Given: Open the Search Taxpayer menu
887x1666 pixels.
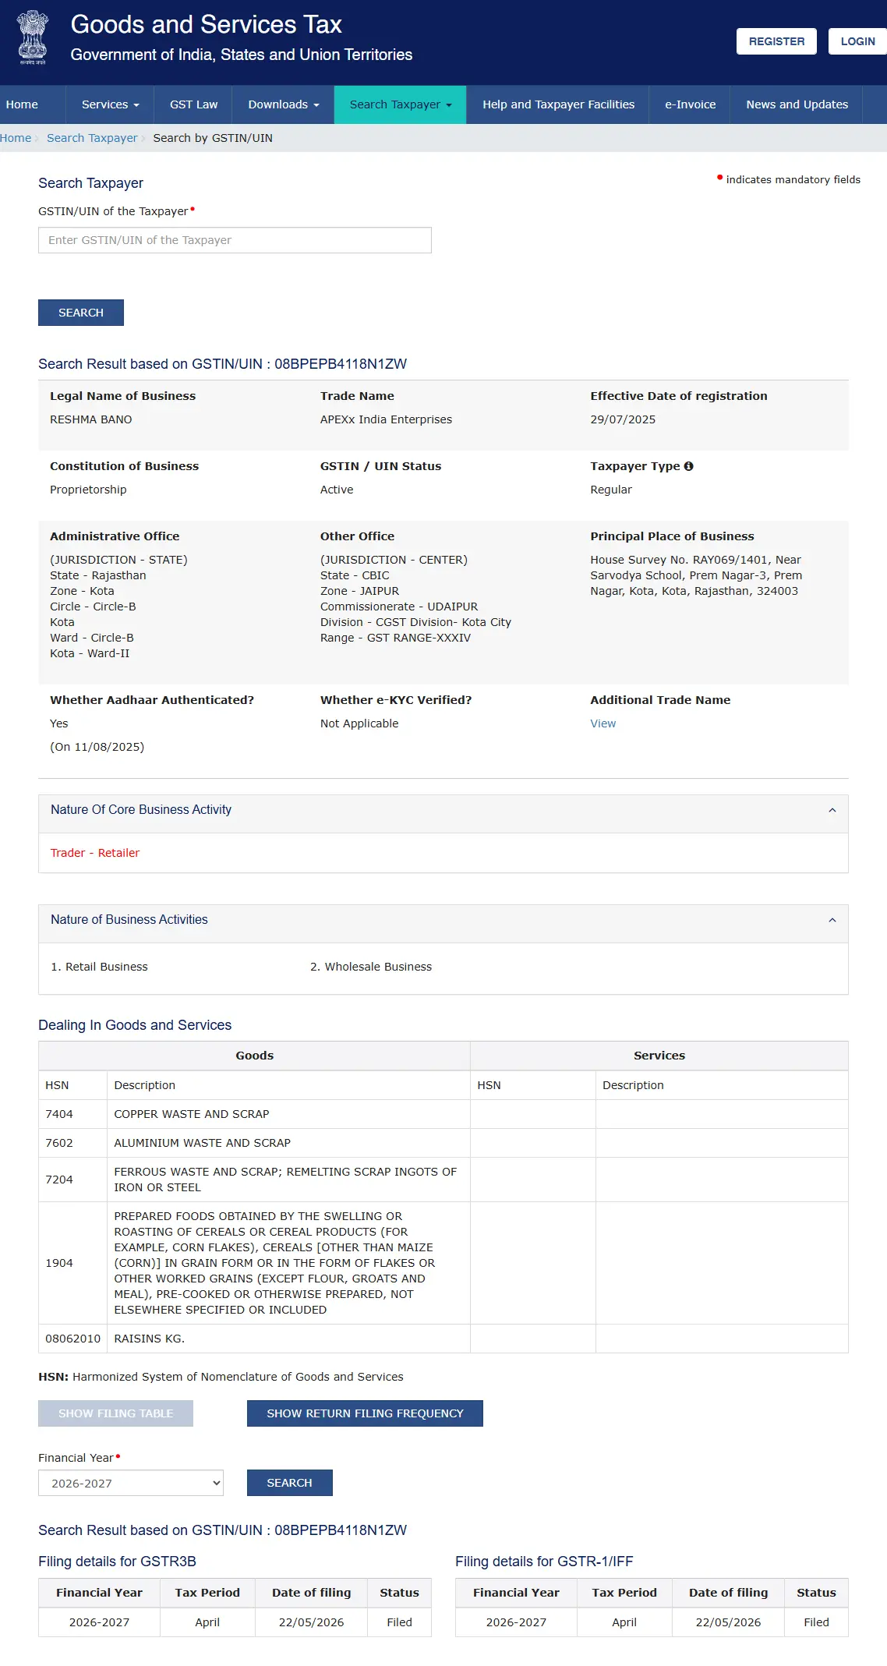Looking at the screenshot, I should pos(401,104).
